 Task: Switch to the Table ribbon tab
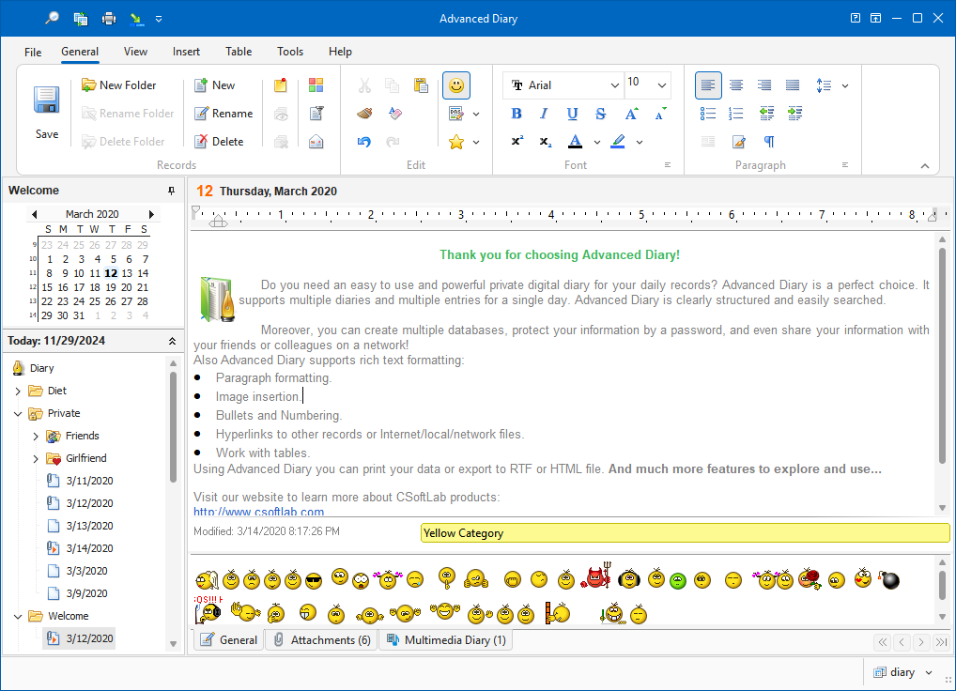click(239, 52)
